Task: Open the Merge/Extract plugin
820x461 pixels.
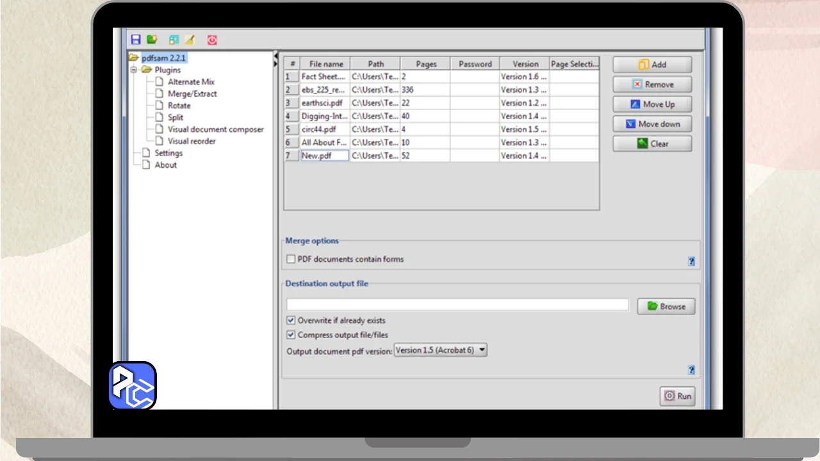Action: pos(192,93)
